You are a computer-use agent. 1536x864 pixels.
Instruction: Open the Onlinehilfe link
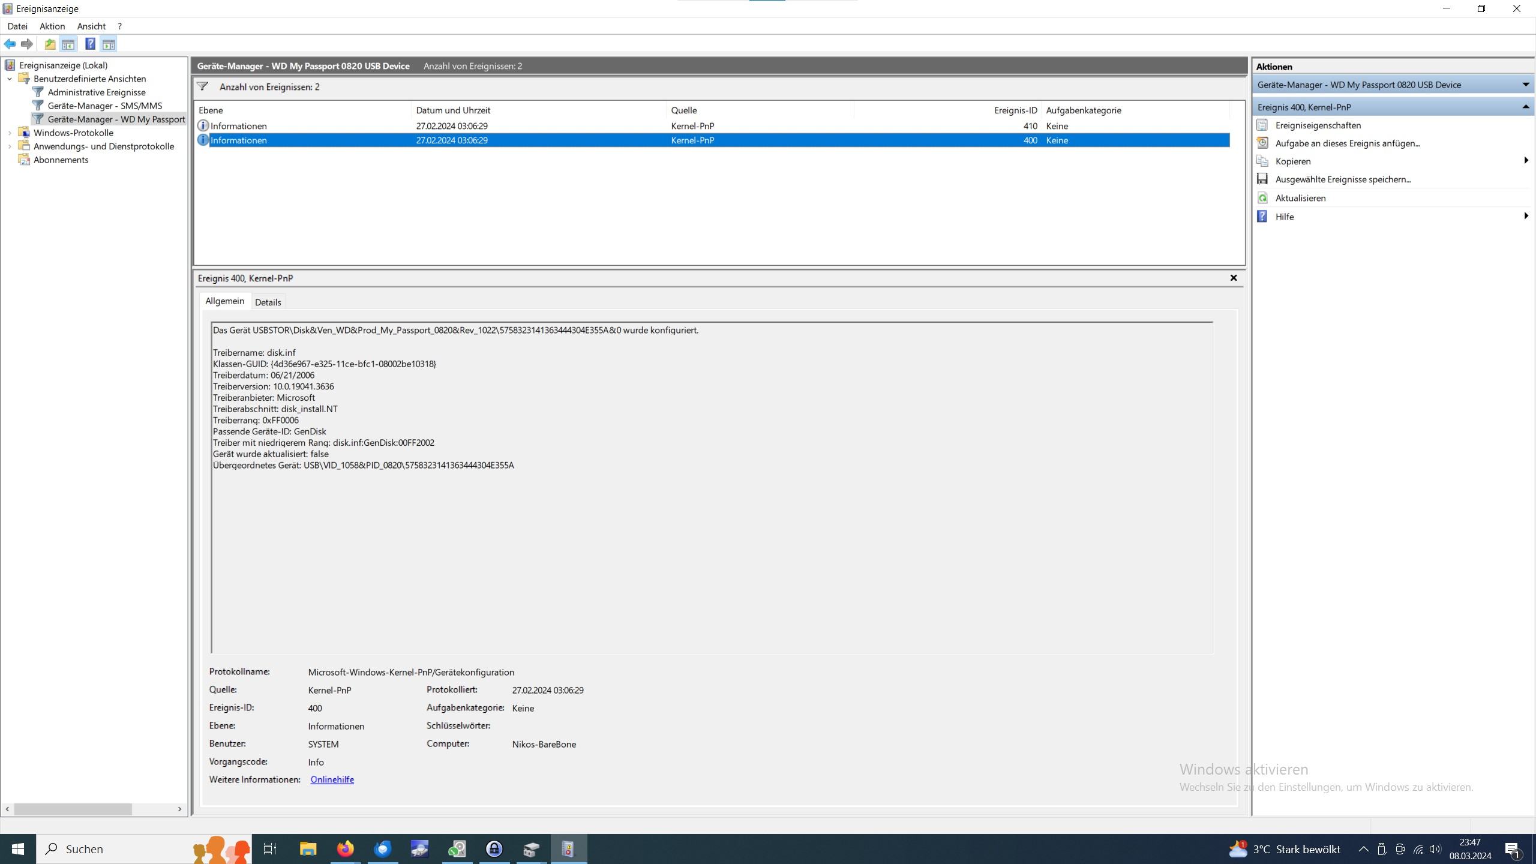(x=332, y=779)
